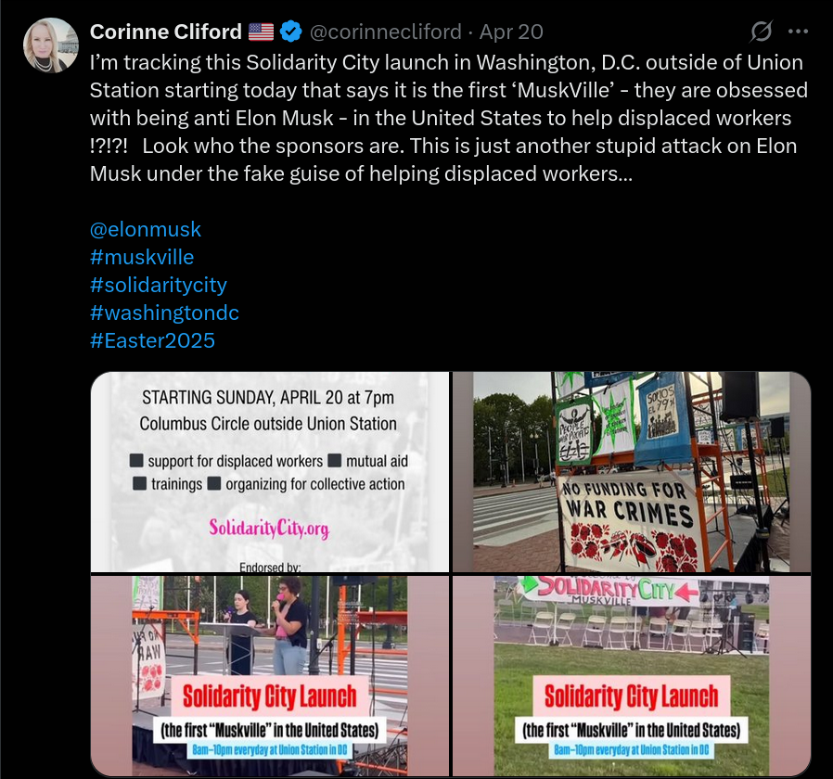
Task: Click the Apr 20 post timestamp
Action: tap(511, 32)
